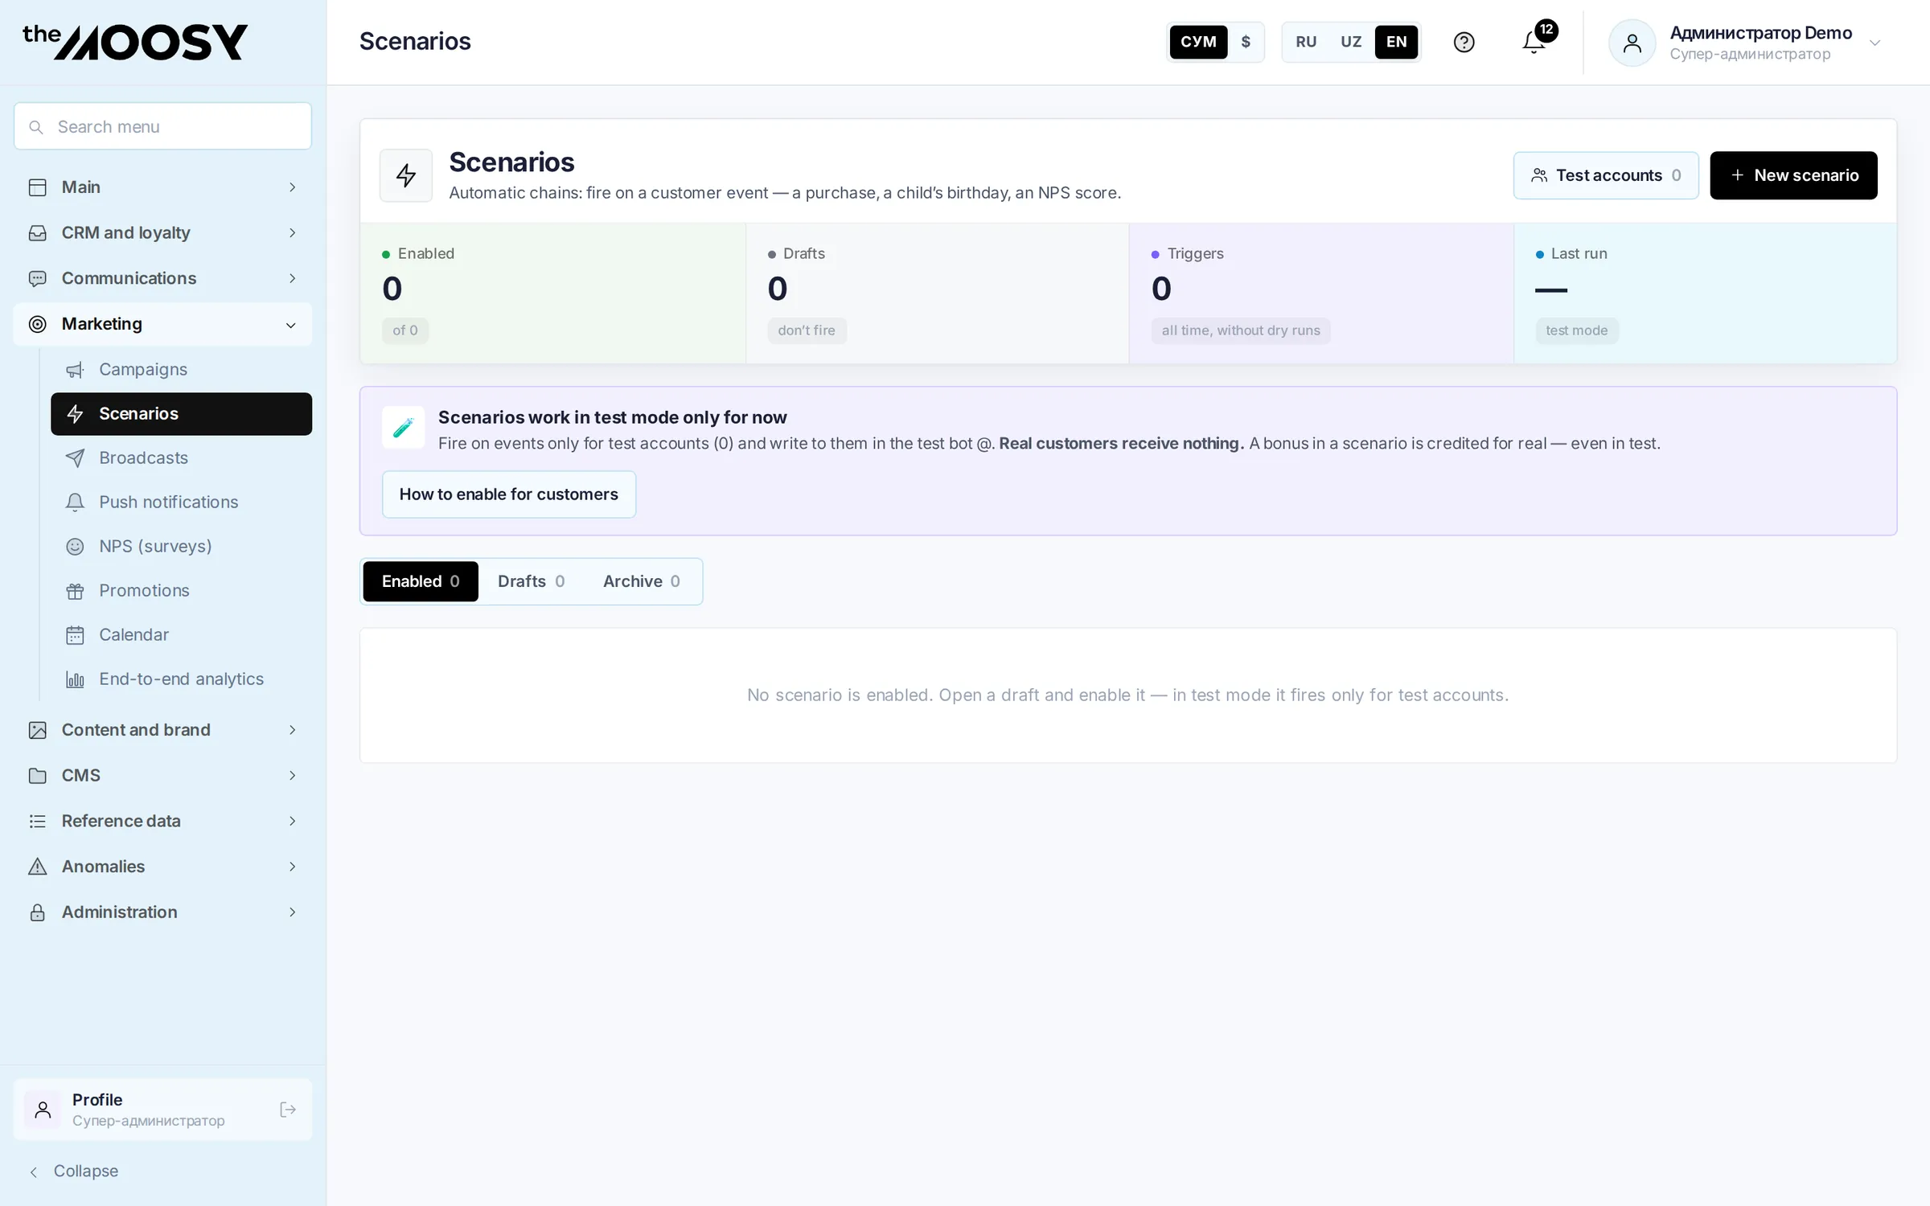Switch to the Drafts tab

(x=531, y=581)
